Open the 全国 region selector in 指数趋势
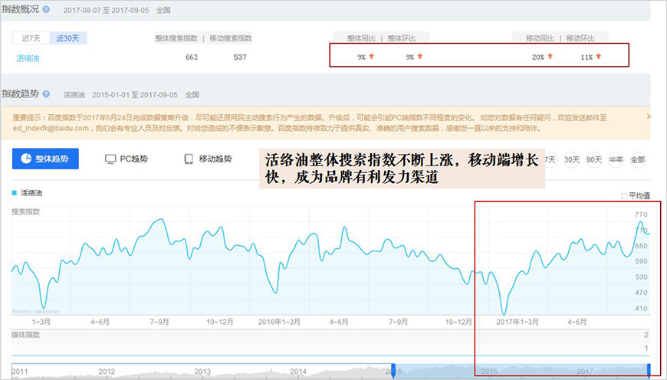The height and width of the screenshot is (380, 667). pyautogui.click(x=190, y=94)
